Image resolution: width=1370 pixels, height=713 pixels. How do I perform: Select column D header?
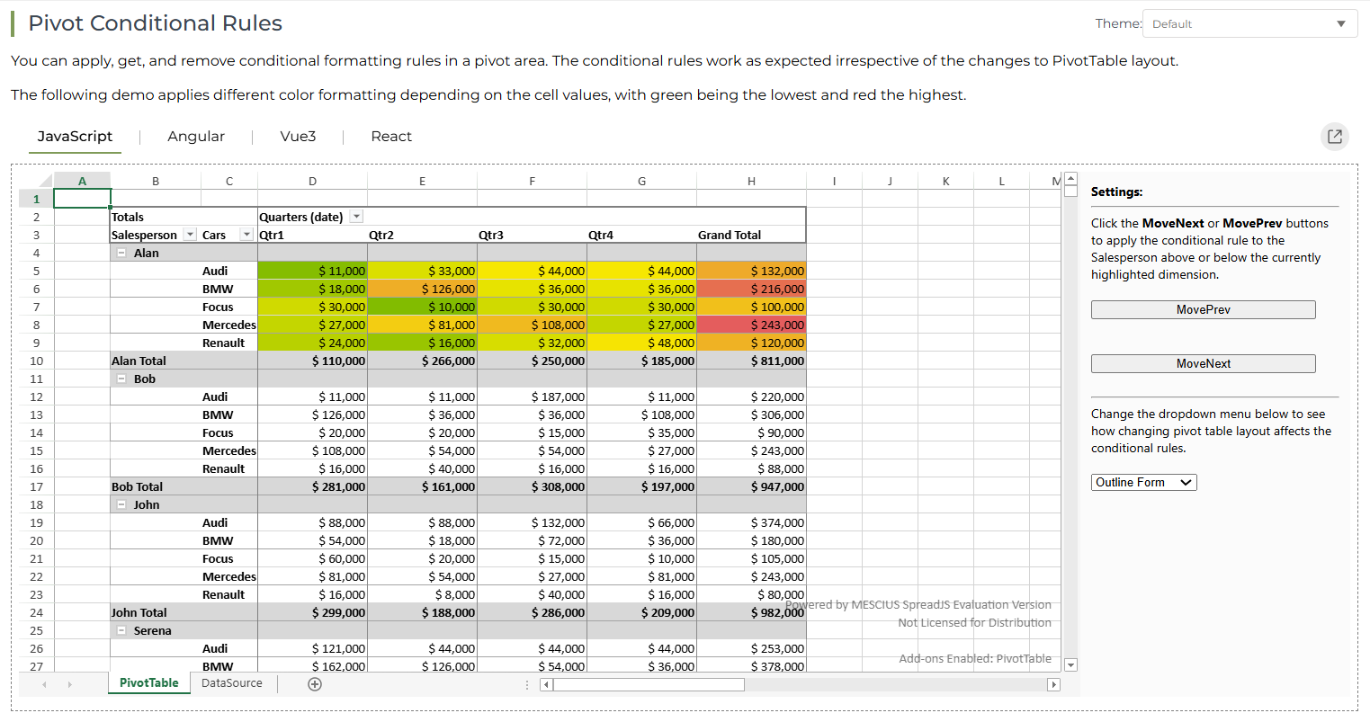(312, 181)
